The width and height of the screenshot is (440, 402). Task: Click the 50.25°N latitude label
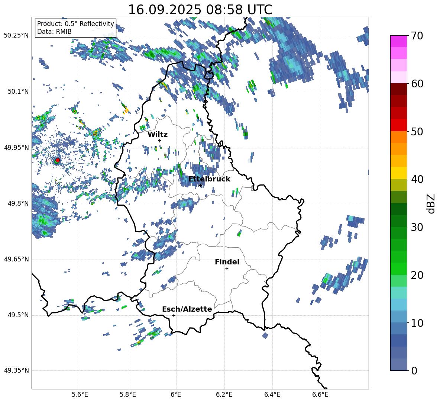pyautogui.click(x=16, y=36)
